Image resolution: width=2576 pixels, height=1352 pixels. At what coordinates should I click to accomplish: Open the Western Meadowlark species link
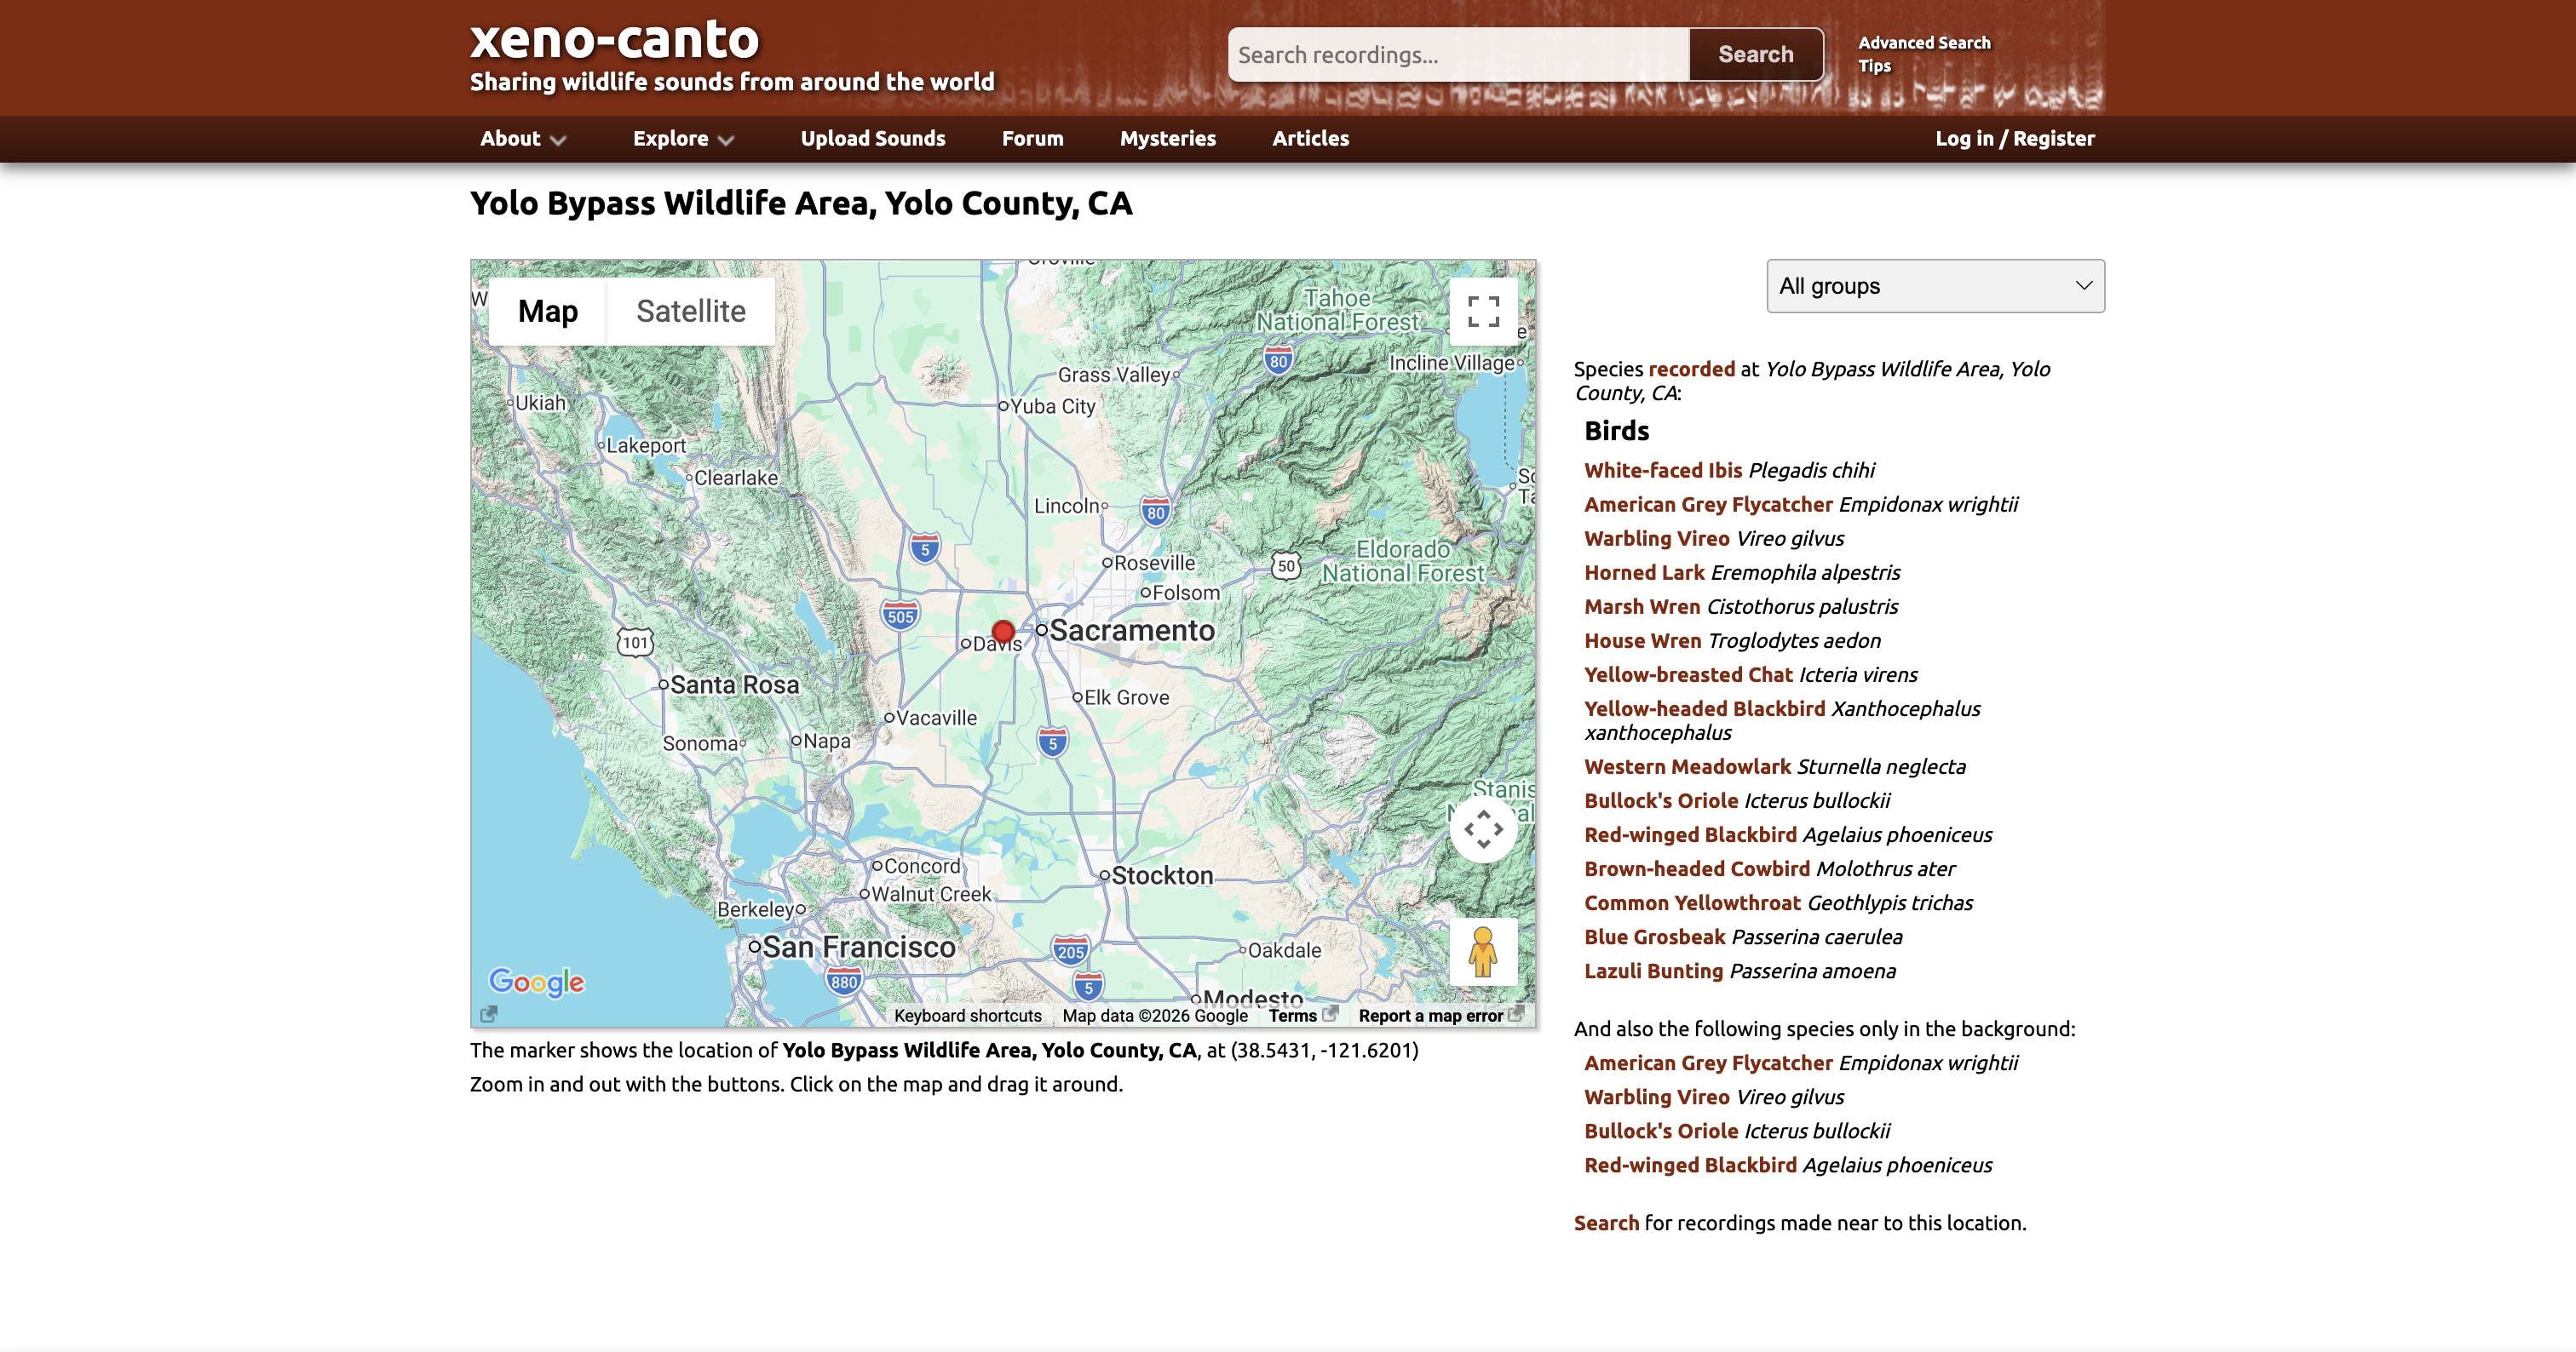[1687, 766]
